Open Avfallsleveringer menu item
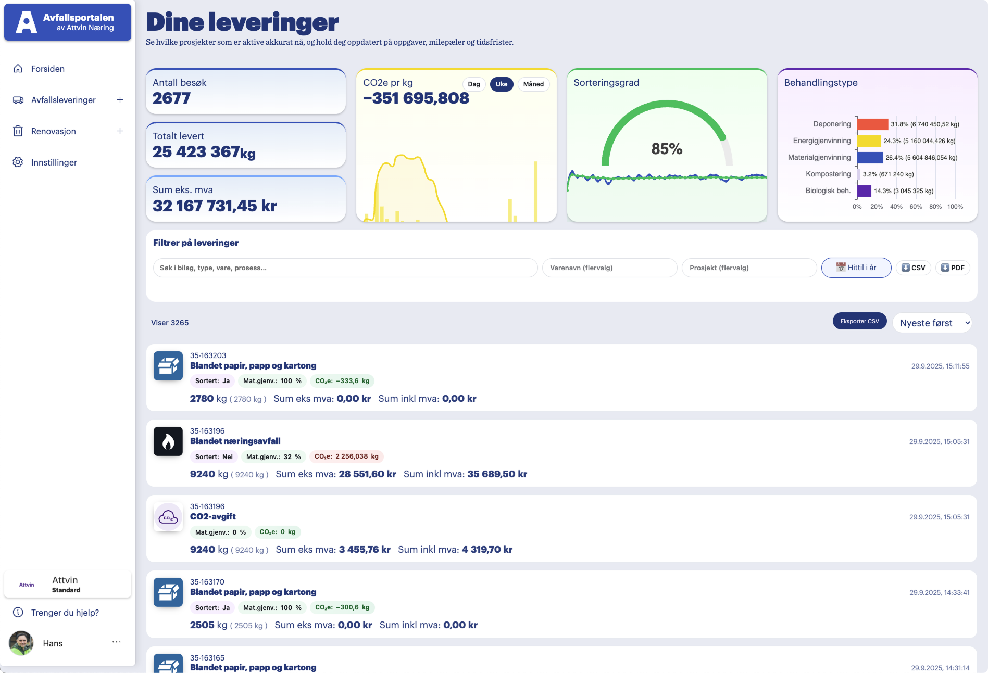This screenshot has height=673, width=988. click(64, 100)
